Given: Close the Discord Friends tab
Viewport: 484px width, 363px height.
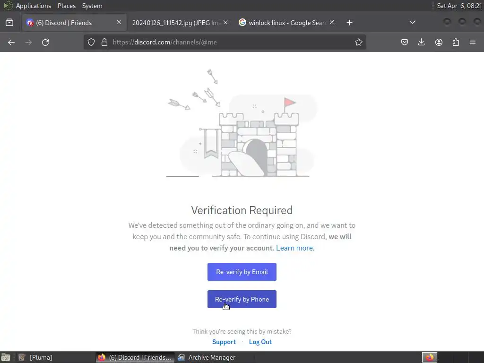Looking at the screenshot, I should (x=119, y=23).
